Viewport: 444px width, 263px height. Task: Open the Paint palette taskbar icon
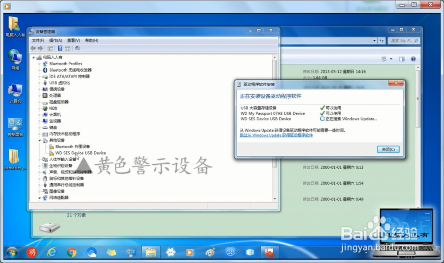210,252
